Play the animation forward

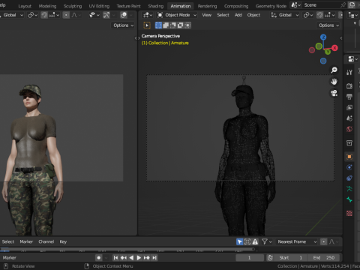click(x=139, y=258)
